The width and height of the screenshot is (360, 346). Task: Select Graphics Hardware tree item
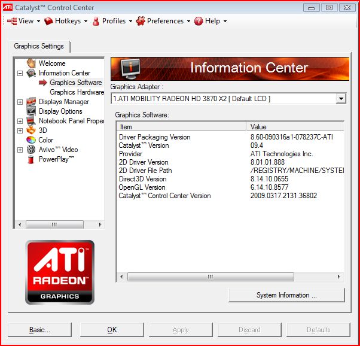click(77, 92)
